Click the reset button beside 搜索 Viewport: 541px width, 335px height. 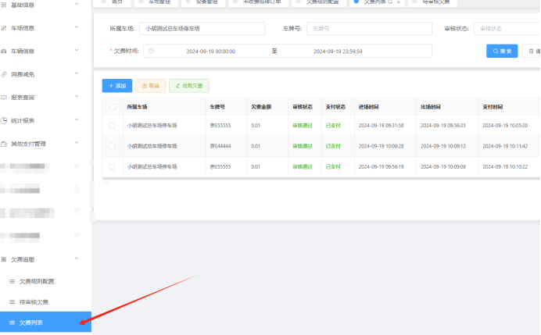[x=532, y=51]
